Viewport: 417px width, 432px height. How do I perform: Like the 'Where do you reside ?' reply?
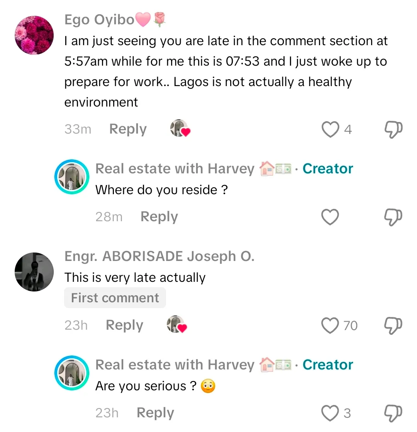click(x=331, y=217)
